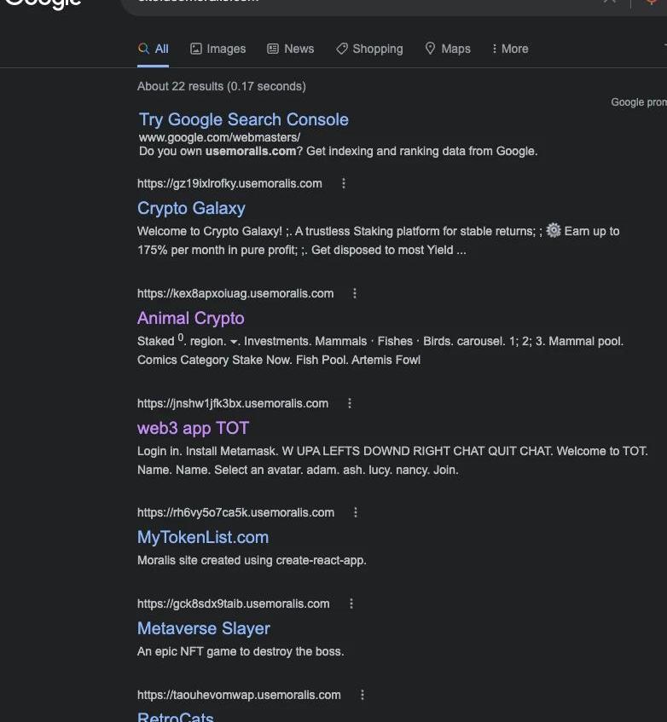Click the magnifier icon on All tab
The height and width of the screenshot is (722, 667).
point(143,49)
